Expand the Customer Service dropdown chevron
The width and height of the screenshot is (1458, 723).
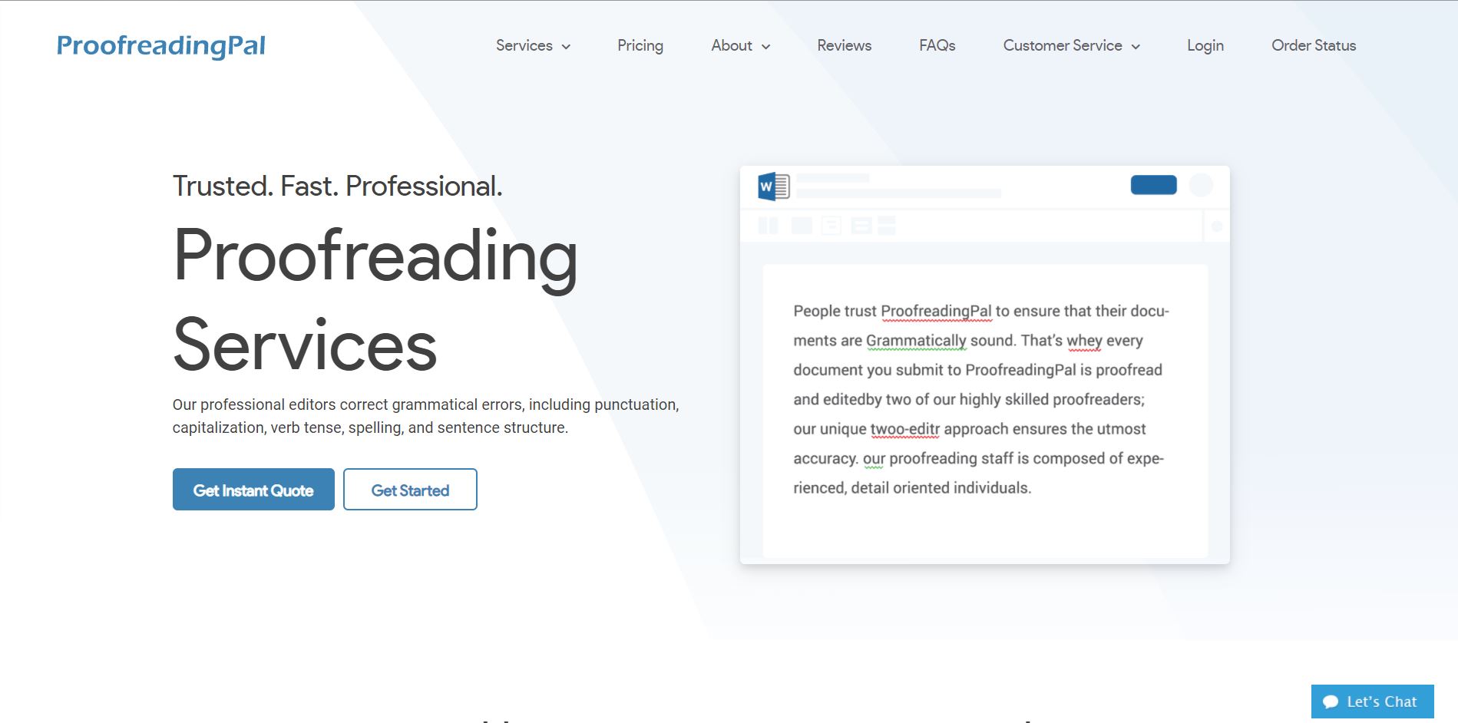tap(1136, 47)
